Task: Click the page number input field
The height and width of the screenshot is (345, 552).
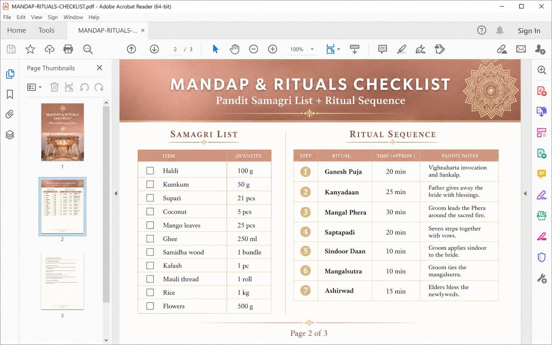Action: click(175, 49)
